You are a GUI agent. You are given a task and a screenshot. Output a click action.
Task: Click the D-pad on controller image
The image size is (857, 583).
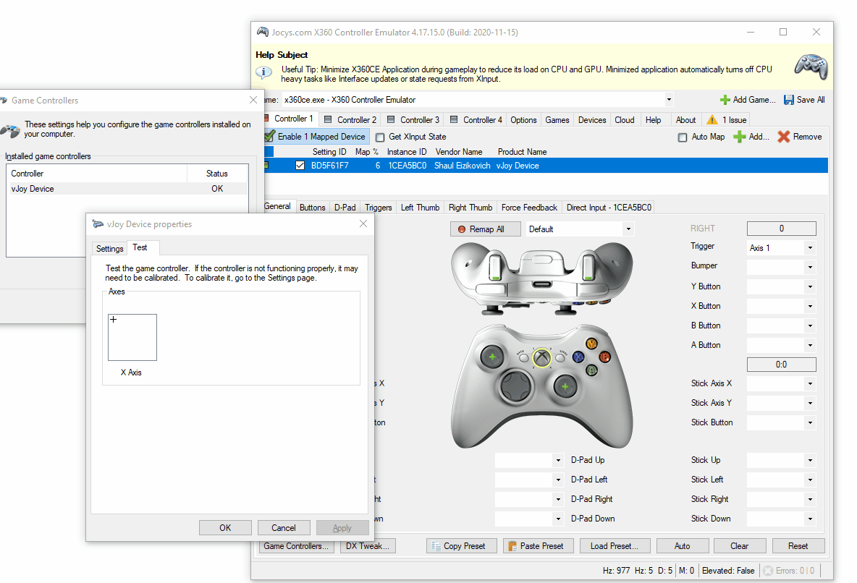(x=515, y=386)
